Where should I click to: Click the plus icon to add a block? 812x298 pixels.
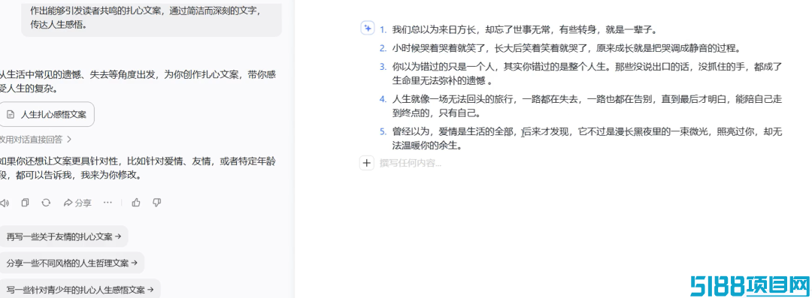pos(367,164)
